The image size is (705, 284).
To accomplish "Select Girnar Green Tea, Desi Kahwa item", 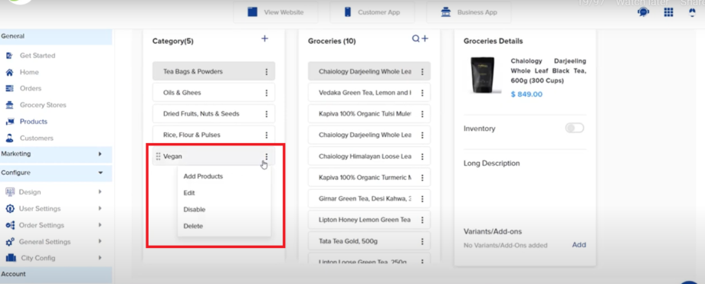I will (x=369, y=198).
